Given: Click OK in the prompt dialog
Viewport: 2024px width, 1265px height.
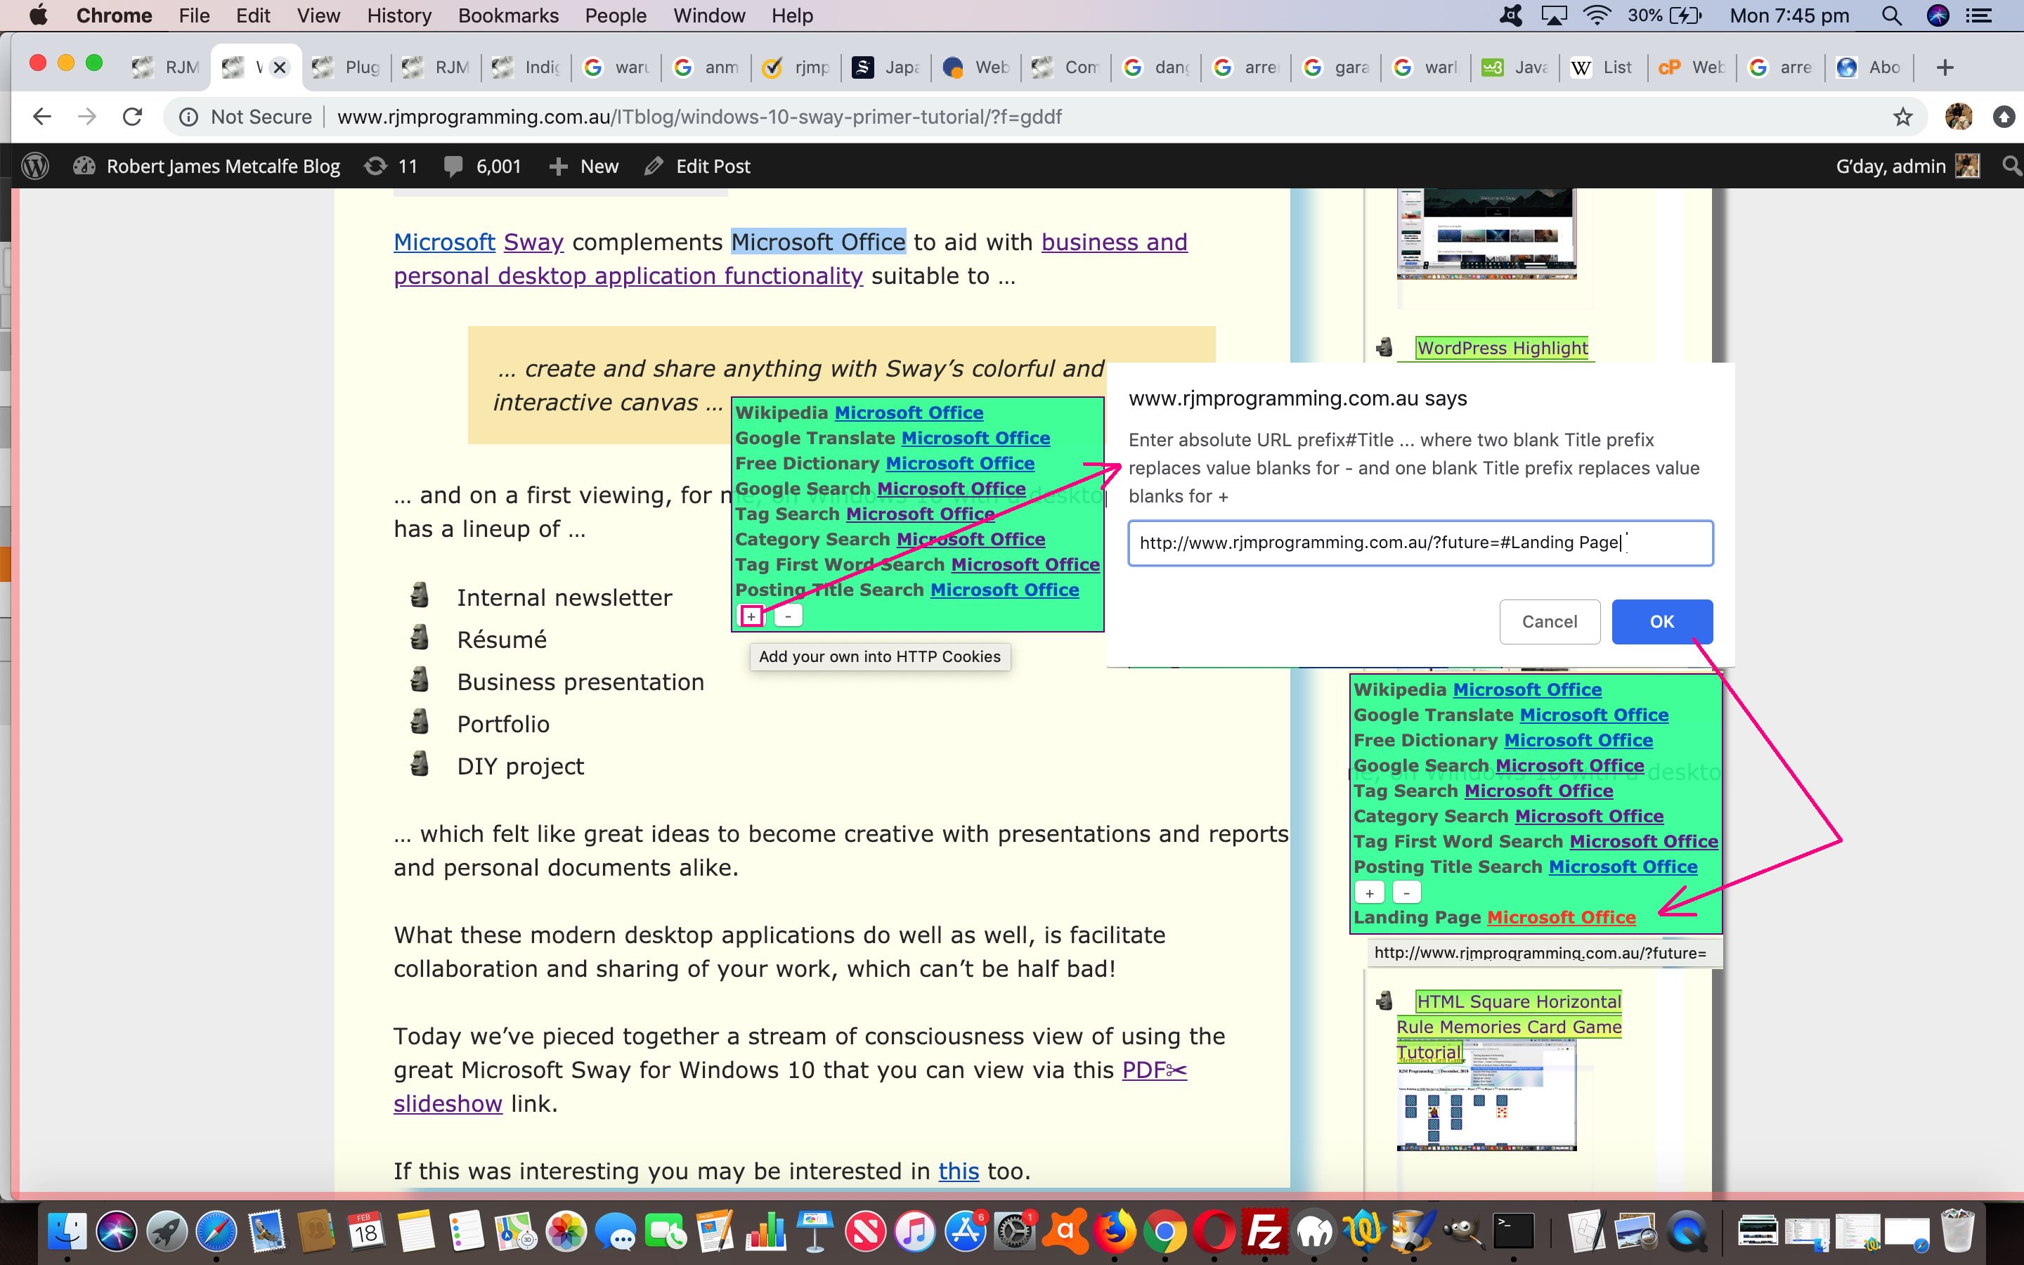Looking at the screenshot, I should pyautogui.click(x=1662, y=622).
